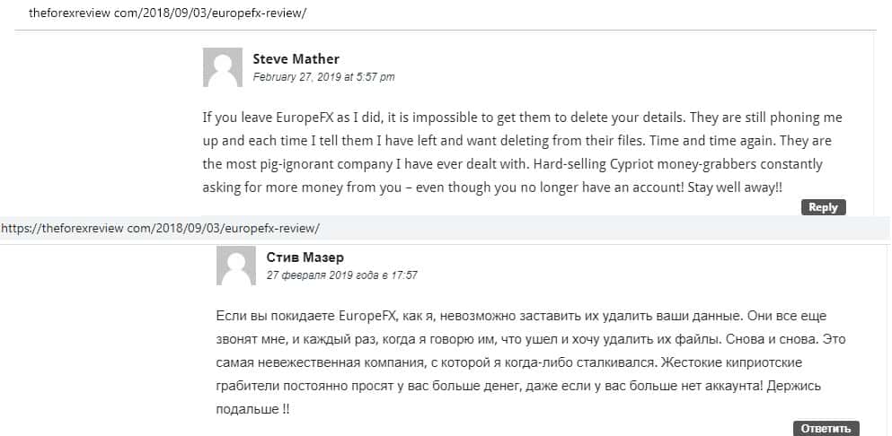This screenshot has height=436, width=892.
Task: Click Steve Mather's gray avatar icon
Action: point(223,67)
